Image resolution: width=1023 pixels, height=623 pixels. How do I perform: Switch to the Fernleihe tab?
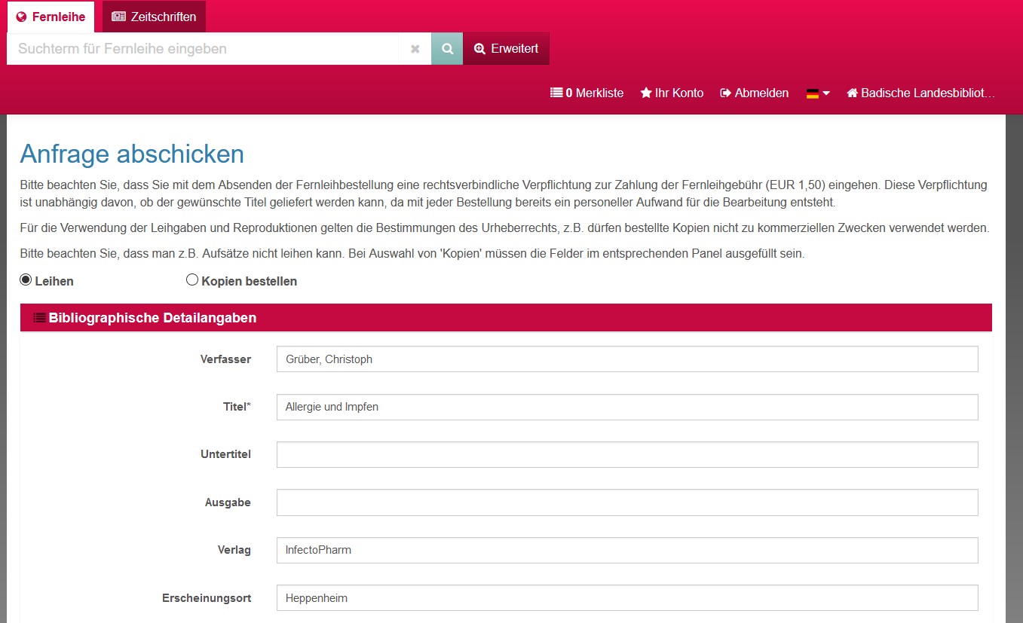tap(51, 17)
